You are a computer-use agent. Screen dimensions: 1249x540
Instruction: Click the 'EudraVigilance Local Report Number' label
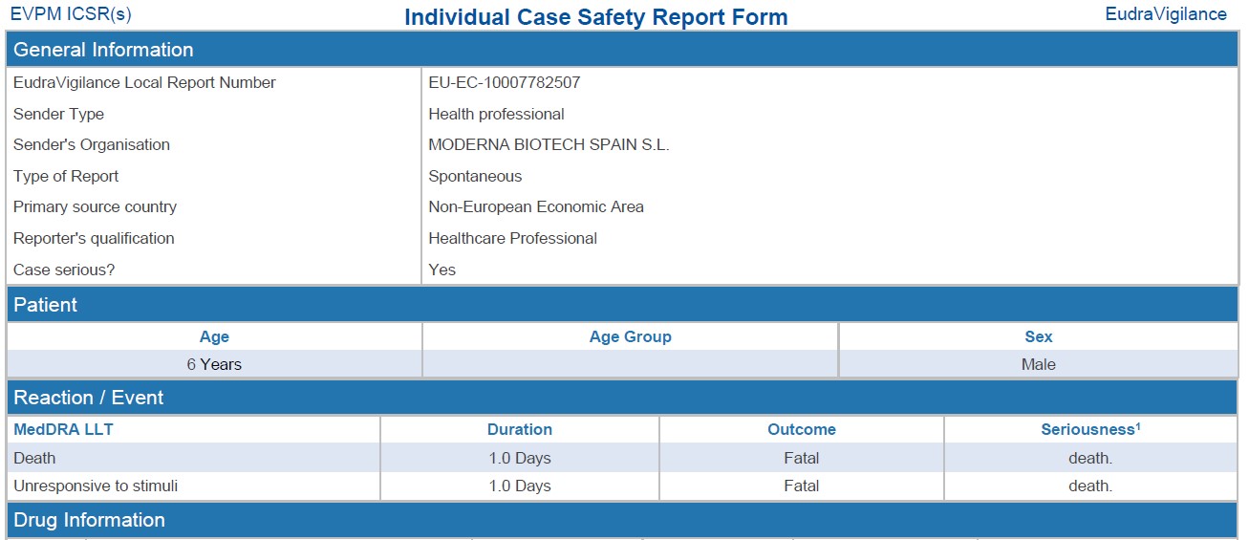click(x=144, y=83)
